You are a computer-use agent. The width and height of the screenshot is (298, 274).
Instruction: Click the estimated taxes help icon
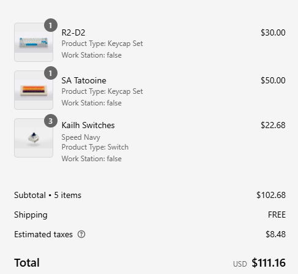tap(81, 234)
